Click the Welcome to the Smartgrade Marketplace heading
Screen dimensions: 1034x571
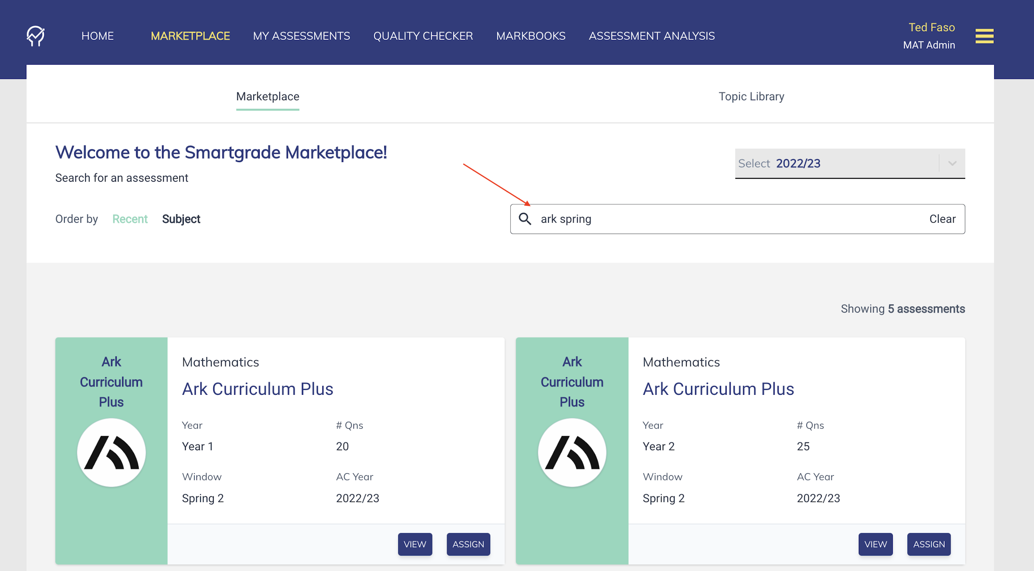(x=221, y=152)
